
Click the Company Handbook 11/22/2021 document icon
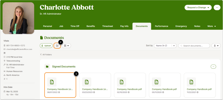(x=191, y=82)
